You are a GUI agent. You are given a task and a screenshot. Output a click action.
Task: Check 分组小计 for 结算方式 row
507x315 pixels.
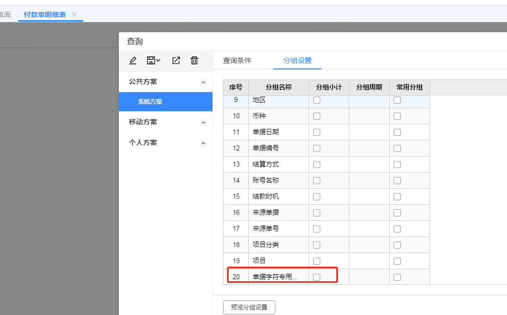317,165
